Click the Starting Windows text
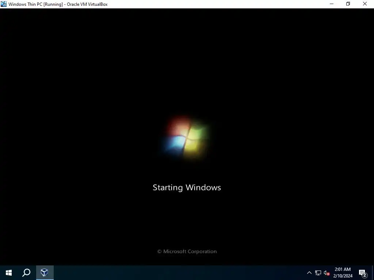Image resolution: width=374 pixels, height=280 pixels. [x=187, y=187]
